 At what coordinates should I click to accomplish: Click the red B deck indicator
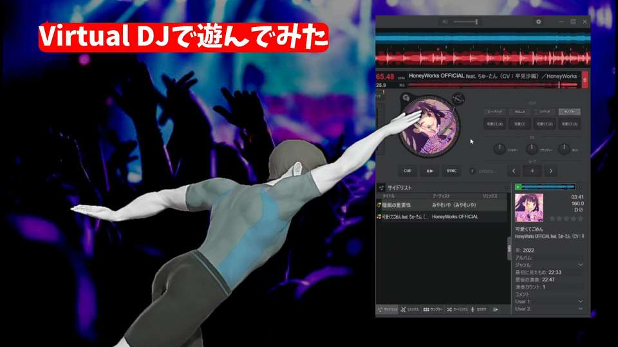coord(585,80)
